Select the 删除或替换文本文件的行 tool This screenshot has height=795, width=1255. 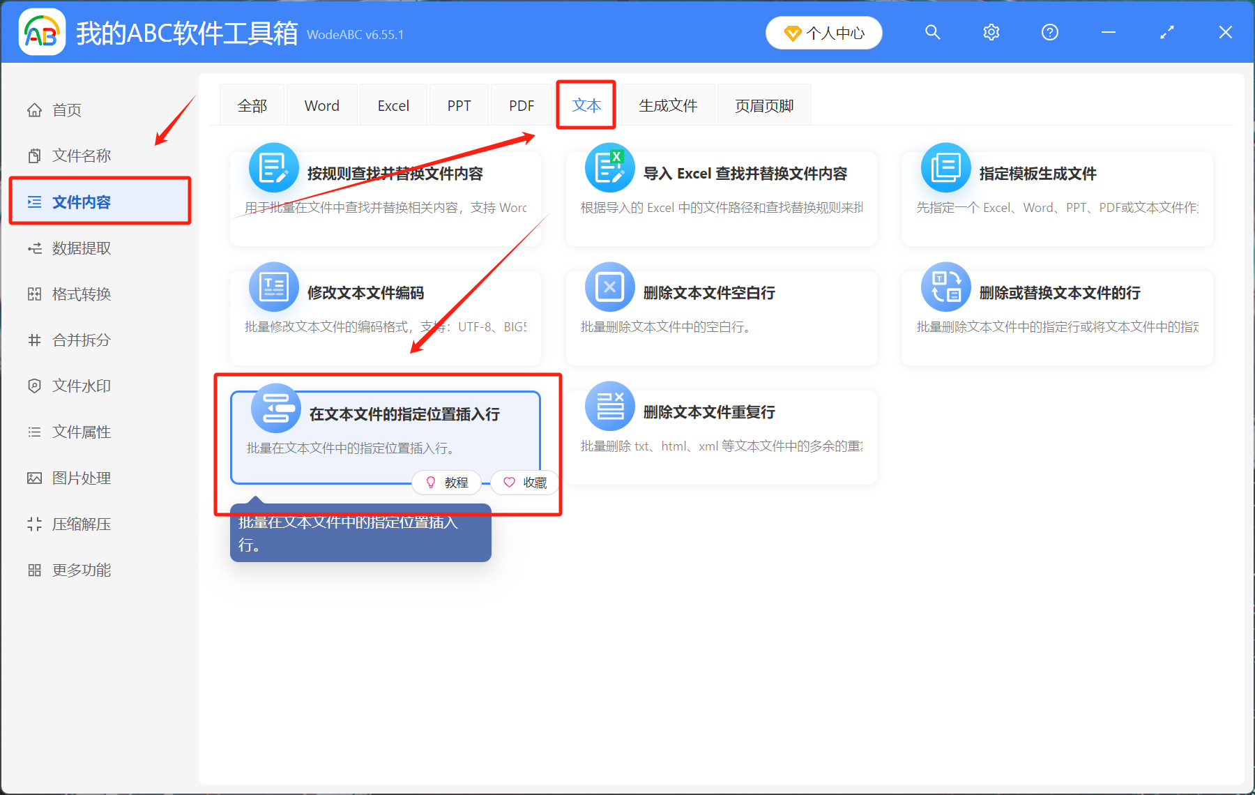coord(945,287)
